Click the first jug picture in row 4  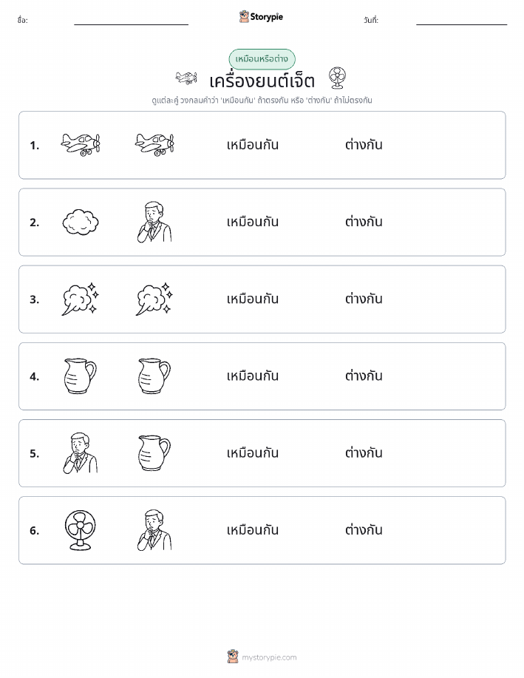(81, 376)
